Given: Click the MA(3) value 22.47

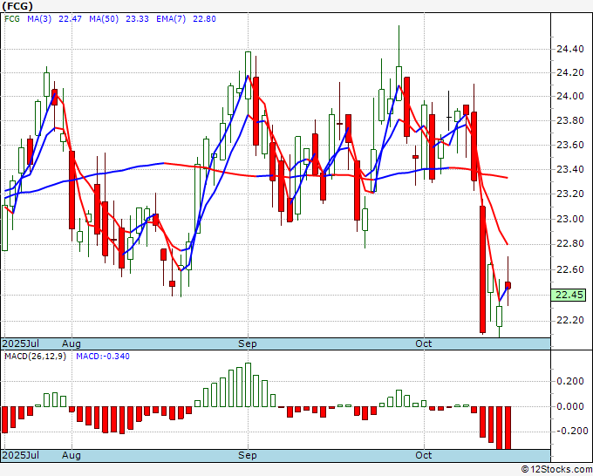Looking at the screenshot, I should [x=70, y=19].
